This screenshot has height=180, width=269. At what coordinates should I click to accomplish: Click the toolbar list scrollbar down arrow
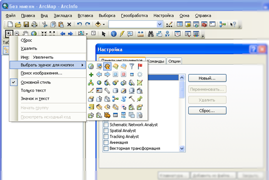click(182, 149)
